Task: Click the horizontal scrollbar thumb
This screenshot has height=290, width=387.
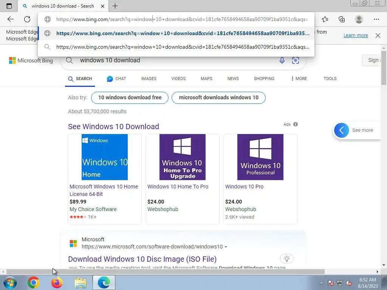Action: click(x=166, y=272)
